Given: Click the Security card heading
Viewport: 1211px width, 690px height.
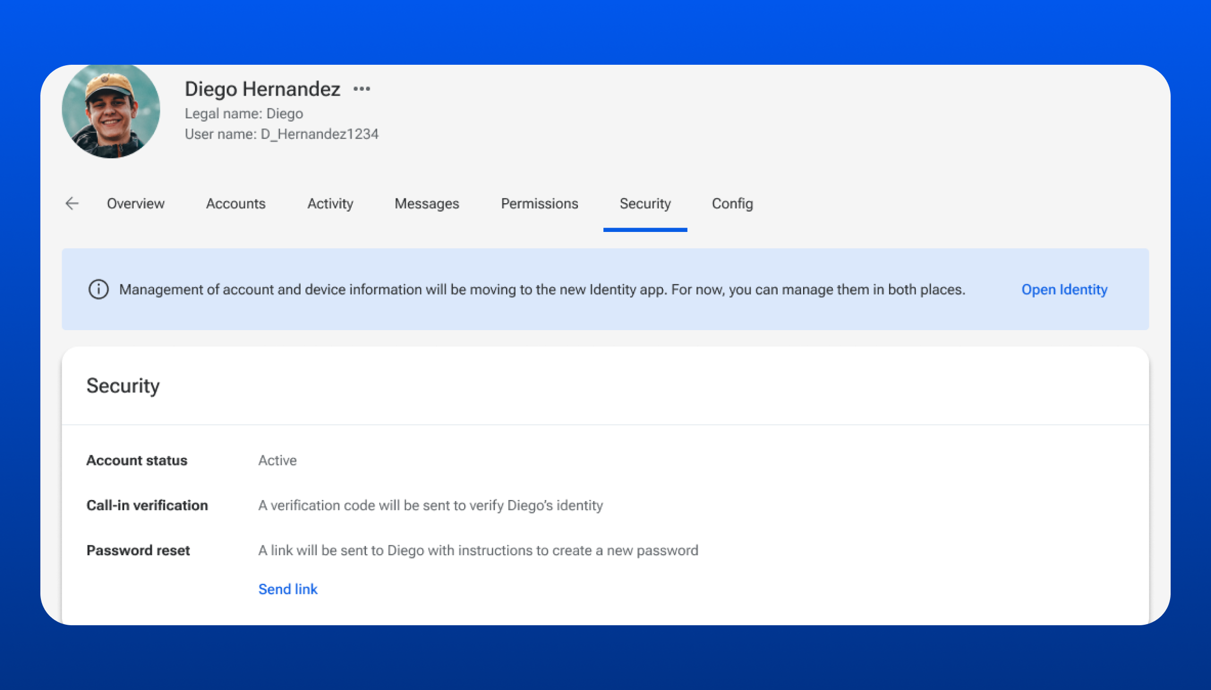Looking at the screenshot, I should 123,386.
